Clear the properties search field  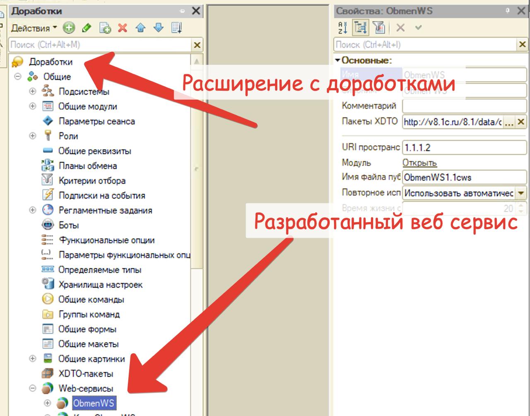[x=522, y=44]
